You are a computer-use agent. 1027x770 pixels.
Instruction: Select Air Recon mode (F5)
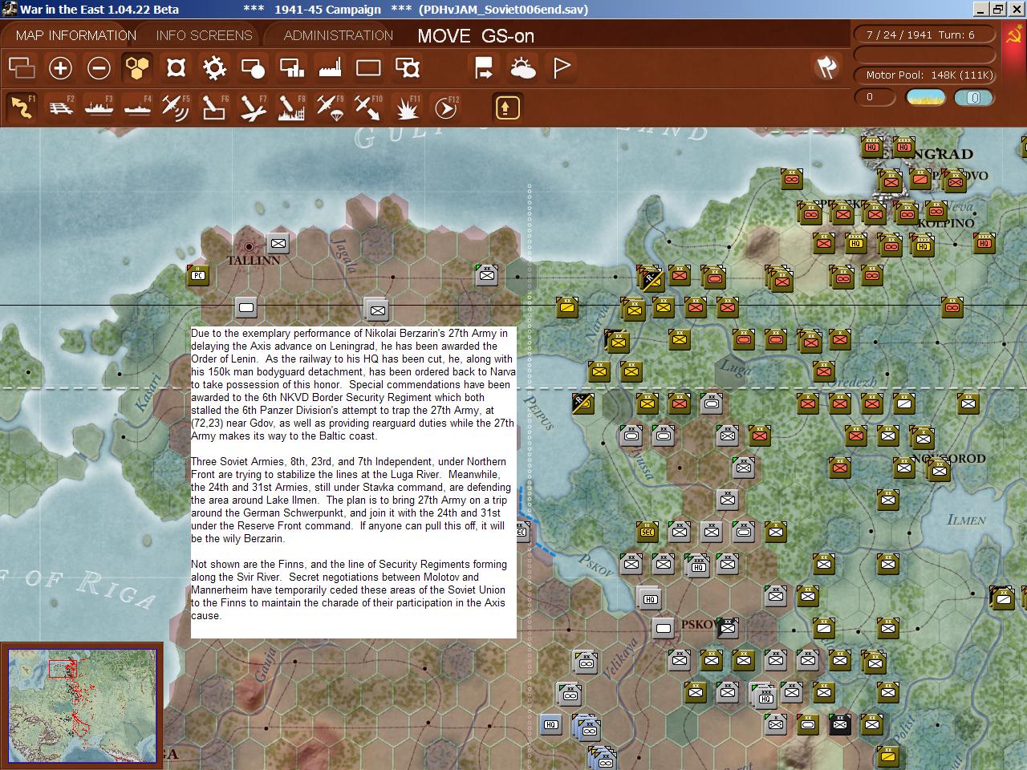pos(176,107)
